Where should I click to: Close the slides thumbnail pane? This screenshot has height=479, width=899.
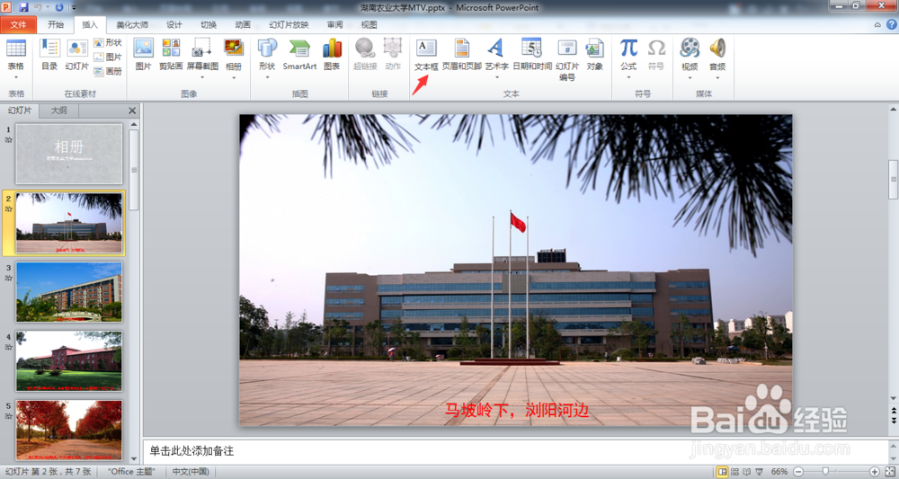pyautogui.click(x=132, y=111)
